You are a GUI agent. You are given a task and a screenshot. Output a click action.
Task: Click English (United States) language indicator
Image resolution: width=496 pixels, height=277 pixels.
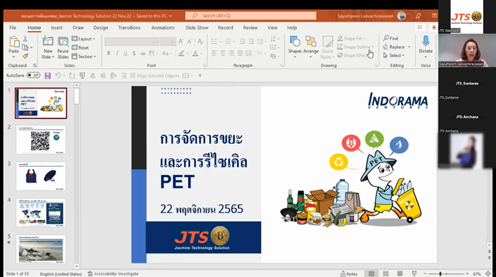pos(61,274)
